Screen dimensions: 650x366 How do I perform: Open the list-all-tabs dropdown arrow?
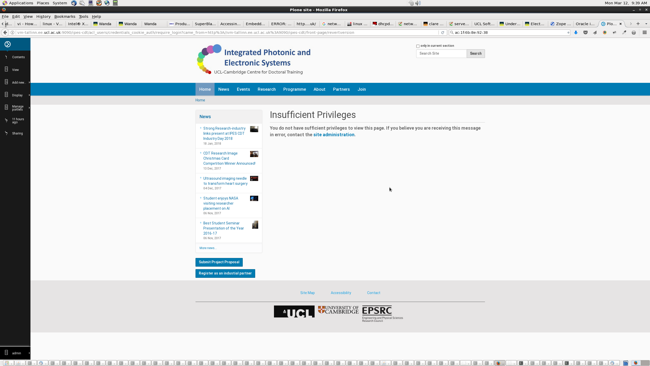[x=646, y=24]
